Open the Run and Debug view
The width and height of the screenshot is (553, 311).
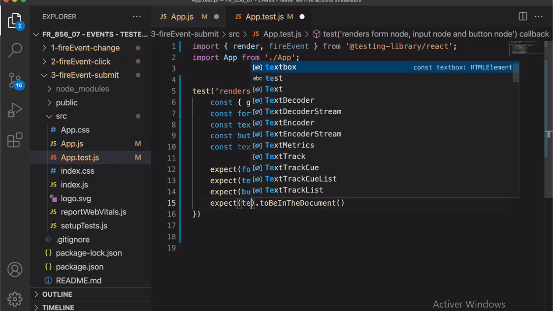[x=15, y=110]
